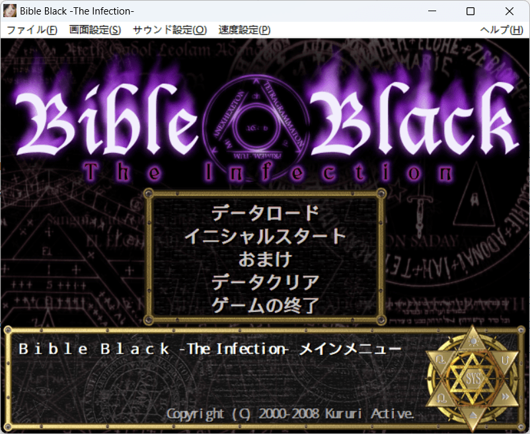The image size is (530, 434).
Task: Click the SYS hexagon button
Action: [x=473, y=379]
